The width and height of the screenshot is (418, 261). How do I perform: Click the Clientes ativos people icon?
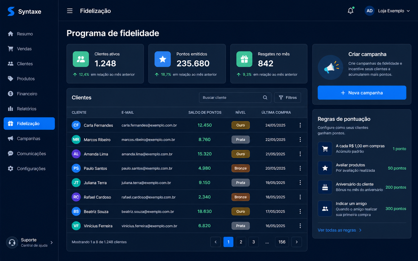pos(81,59)
